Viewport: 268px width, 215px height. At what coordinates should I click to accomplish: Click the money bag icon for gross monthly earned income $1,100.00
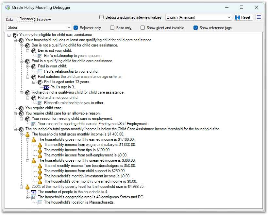coord(34,140)
